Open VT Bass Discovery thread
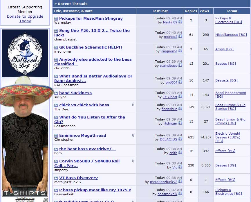251x202 pixels. [78, 178]
